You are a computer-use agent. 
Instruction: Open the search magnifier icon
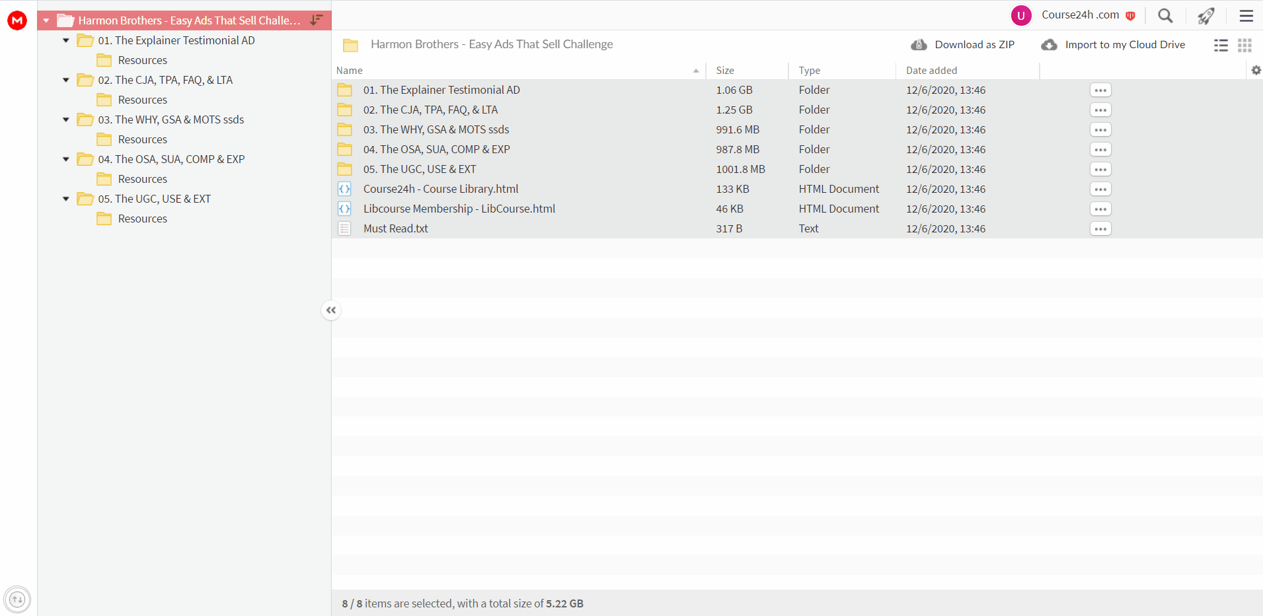click(1165, 15)
